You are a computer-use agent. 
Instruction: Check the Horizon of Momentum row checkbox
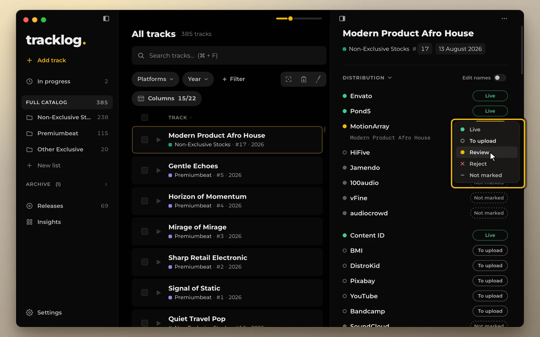[144, 201]
